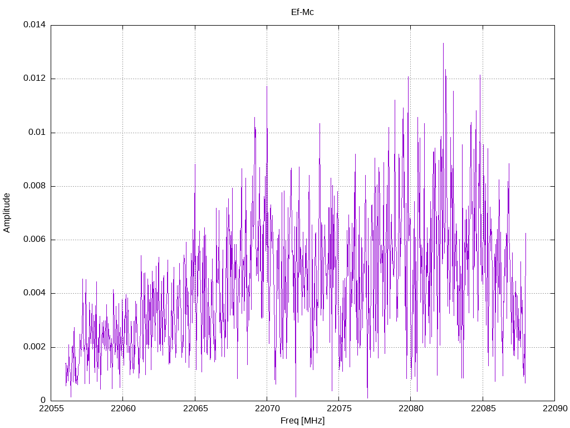Select the 'Freq [MHz]' x-axis label
This screenshot has height=428, width=570.
[x=302, y=421]
